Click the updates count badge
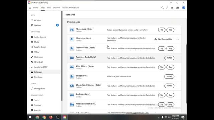214x120 pixels. coord(57,25)
